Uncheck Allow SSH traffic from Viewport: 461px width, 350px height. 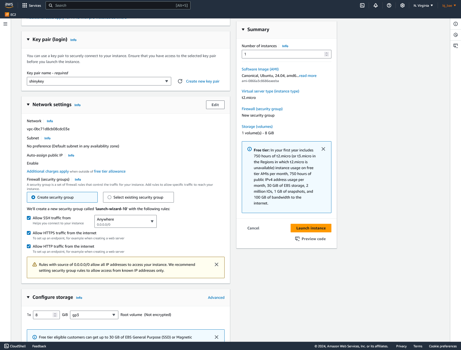(x=29, y=218)
